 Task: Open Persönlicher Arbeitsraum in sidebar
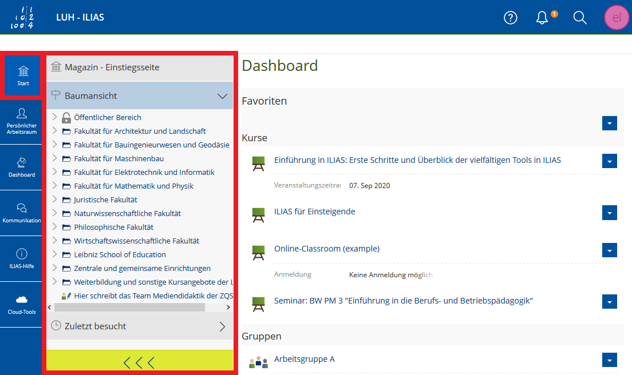pos(21,122)
